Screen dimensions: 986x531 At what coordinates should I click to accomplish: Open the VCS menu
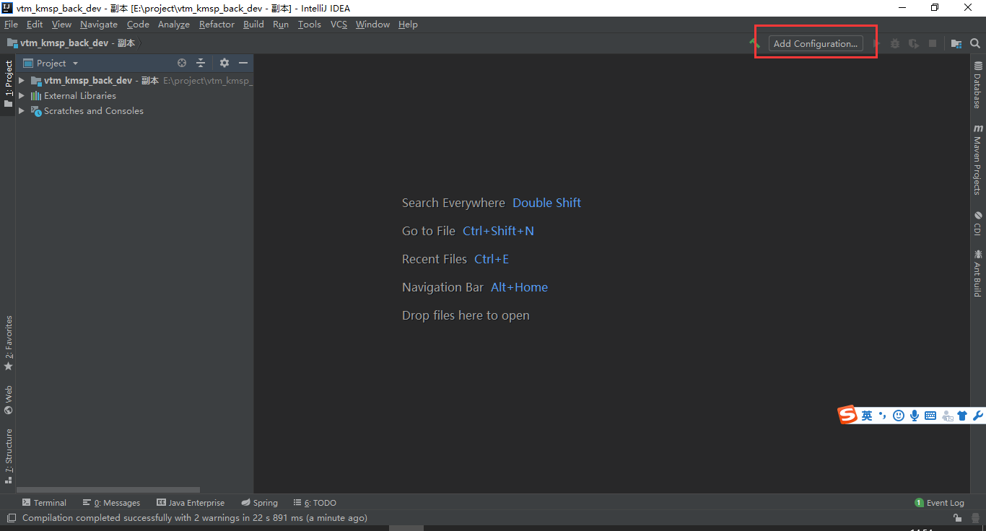(x=339, y=24)
